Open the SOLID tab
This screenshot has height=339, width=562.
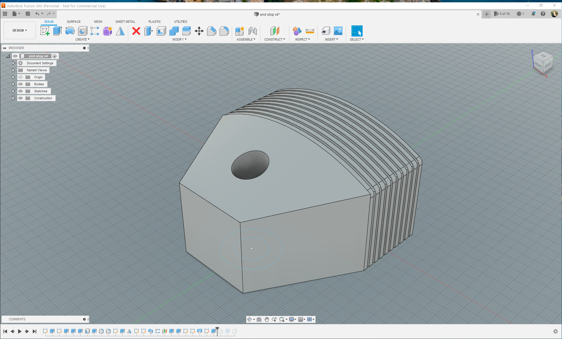(48, 22)
